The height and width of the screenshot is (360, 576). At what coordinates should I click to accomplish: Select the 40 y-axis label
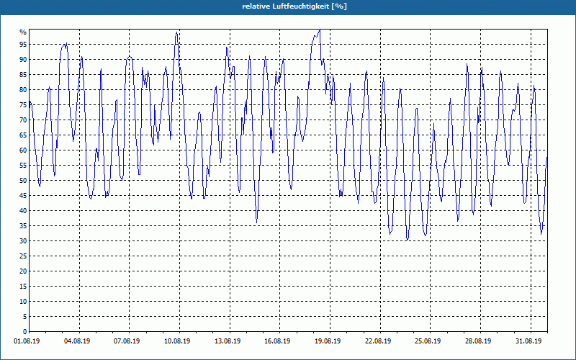pos(23,210)
